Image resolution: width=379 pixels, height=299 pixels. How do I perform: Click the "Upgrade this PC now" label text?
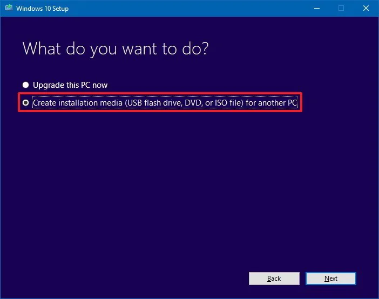click(x=70, y=85)
